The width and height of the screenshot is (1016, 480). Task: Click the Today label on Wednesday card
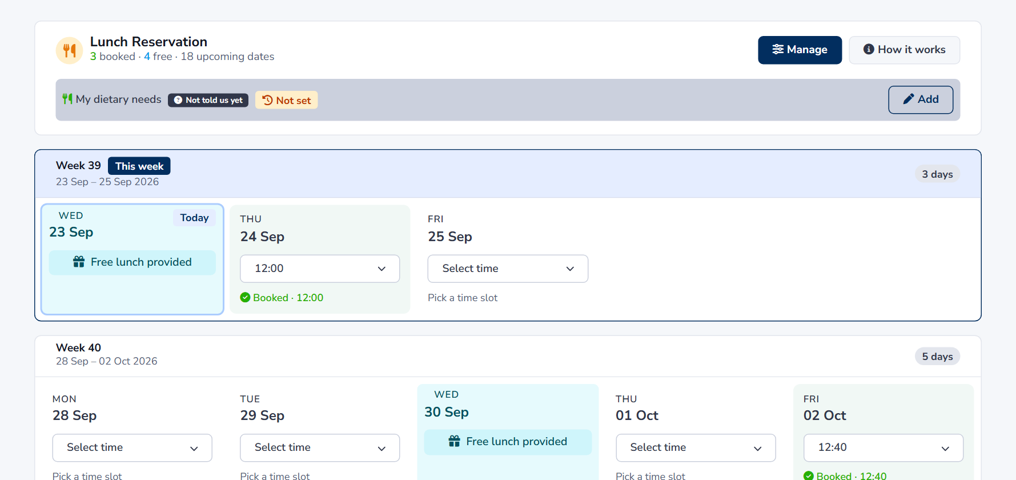coord(194,218)
